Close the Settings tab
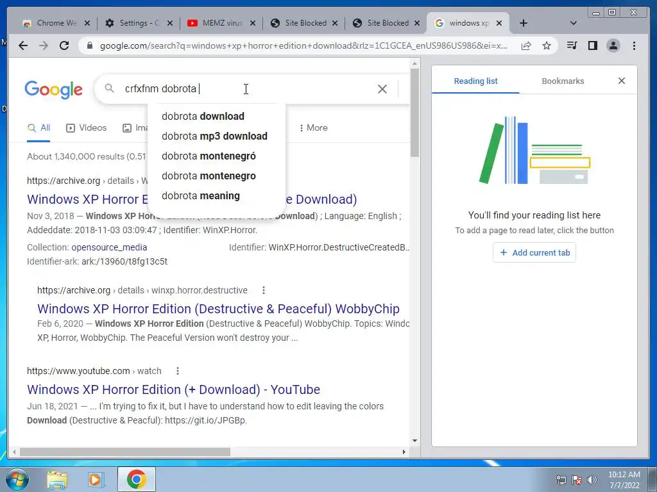The image size is (657, 492). (x=169, y=23)
